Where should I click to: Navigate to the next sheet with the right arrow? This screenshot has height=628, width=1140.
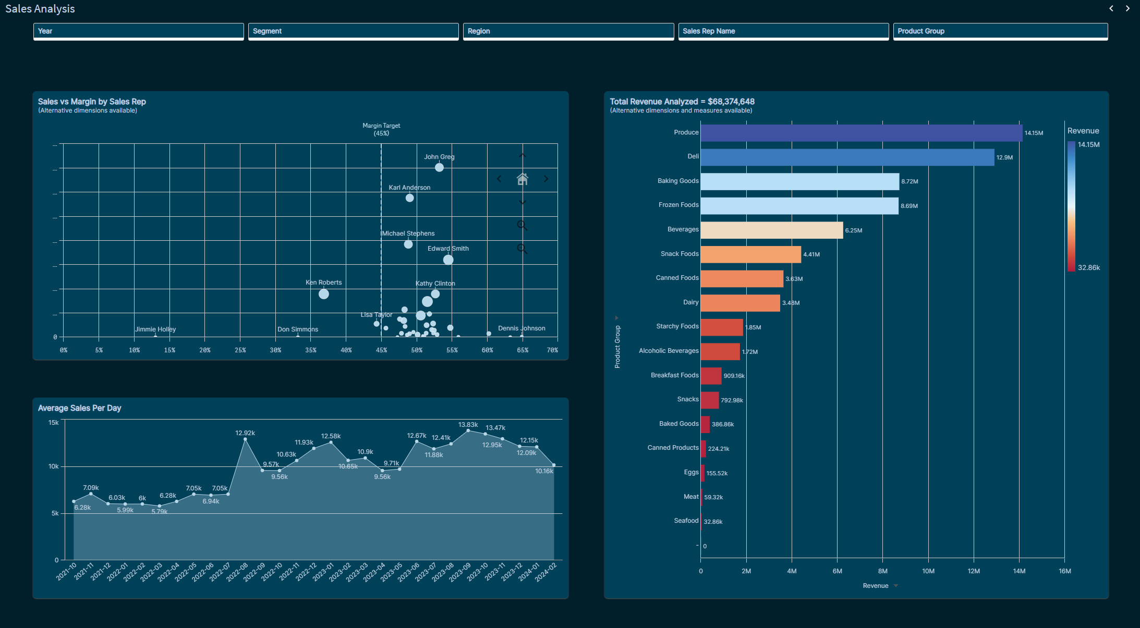[x=1127, y=8]
